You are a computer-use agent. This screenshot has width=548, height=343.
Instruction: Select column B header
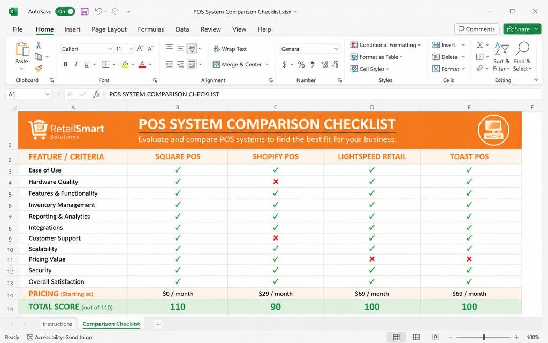[x=178, y=107]
